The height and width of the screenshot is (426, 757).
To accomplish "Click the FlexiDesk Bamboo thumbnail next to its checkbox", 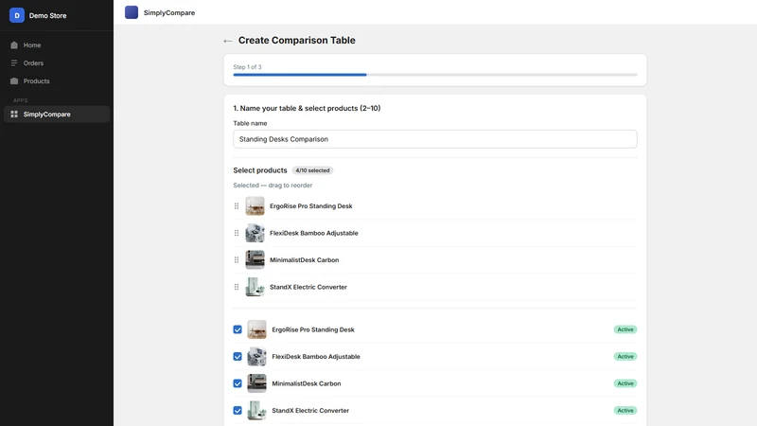I will [256, 357].
